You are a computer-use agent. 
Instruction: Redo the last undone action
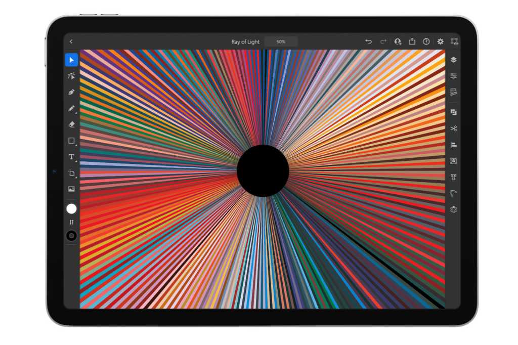pos(383,41)
